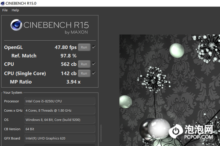The image size is (220, 146).
Task: Click the GFX Board label
Action: [x=12, y=138]
